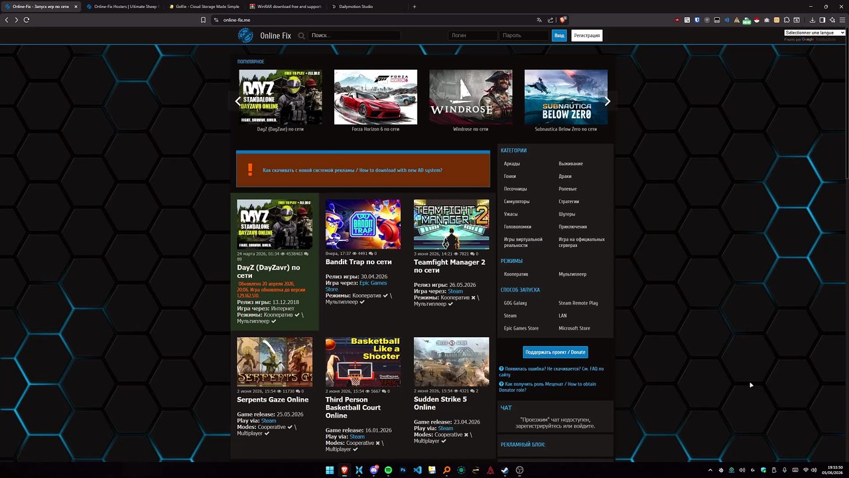
Task: Click the bookmark icon in the address bar
Action: click(x=203, y=20)
